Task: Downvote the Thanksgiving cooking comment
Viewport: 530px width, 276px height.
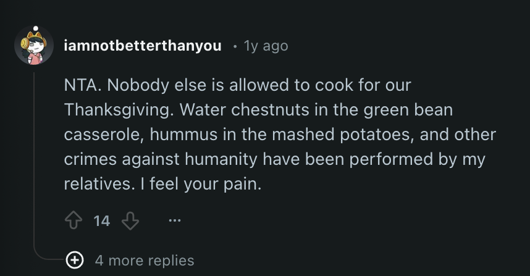Action: point(130,220)
